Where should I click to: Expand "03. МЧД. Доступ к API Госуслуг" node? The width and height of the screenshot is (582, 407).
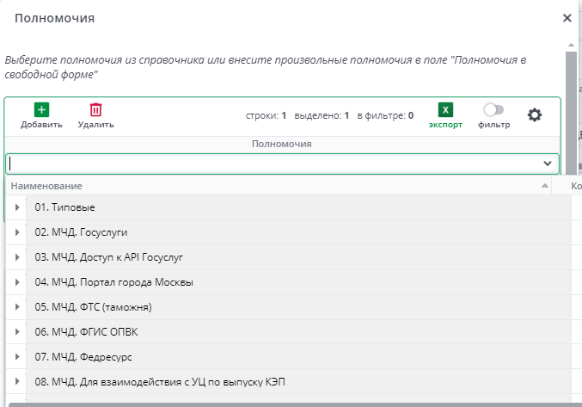17,256
